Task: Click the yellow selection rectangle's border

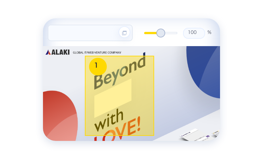Action: (x=119, y=56)
